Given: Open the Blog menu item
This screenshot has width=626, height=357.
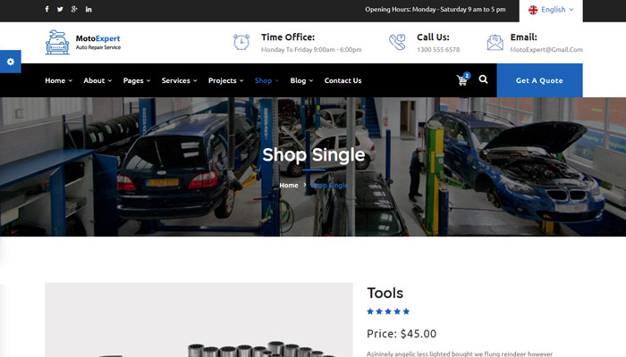Looking at the screenshot, I should 300,80.
